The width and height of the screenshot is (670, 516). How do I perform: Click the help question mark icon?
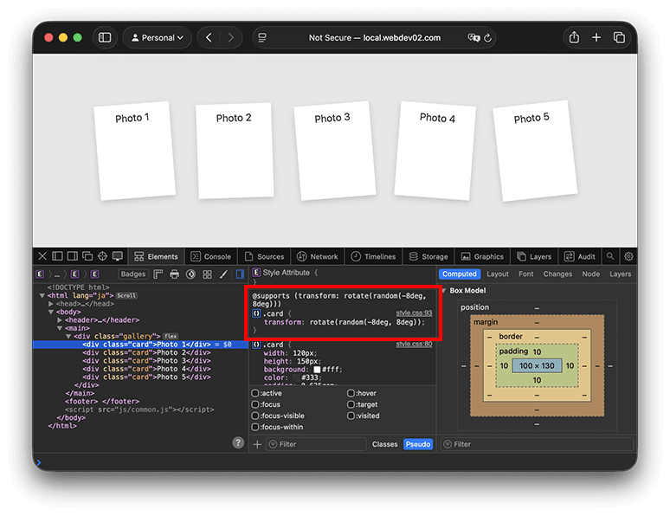[x=238, y=442]
